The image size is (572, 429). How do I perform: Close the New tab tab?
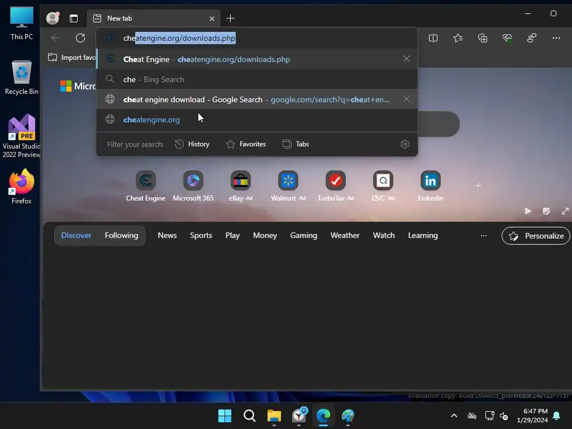click(212, 18)
